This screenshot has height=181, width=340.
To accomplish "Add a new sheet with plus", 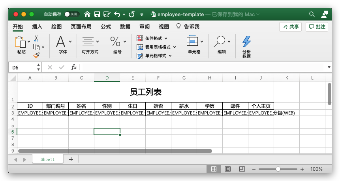I will coord(71,159).
